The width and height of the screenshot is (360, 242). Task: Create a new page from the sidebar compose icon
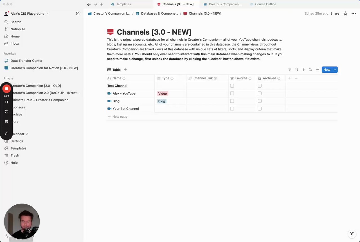(x=78, y=13)
